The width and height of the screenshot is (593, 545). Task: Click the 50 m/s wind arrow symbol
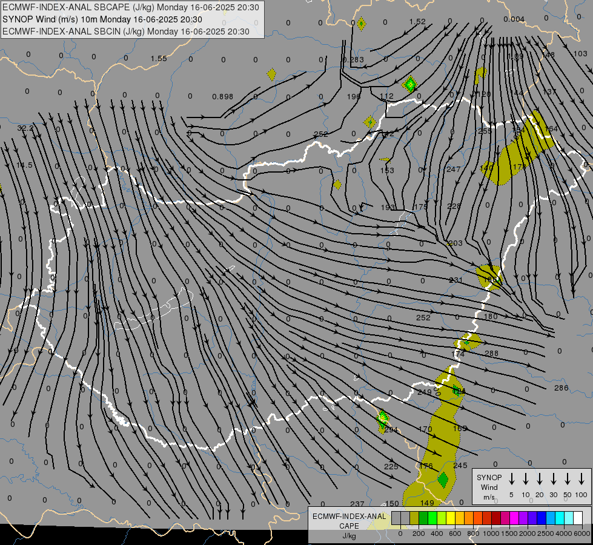(x=568, y=479)
